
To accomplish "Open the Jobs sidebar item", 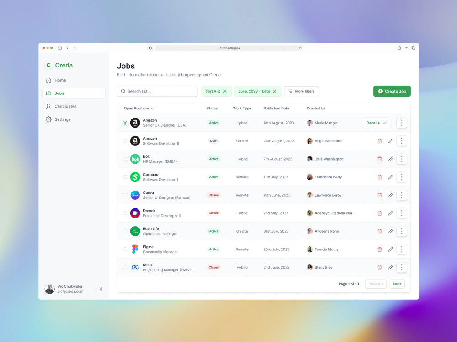I will (x=74, y=93).
